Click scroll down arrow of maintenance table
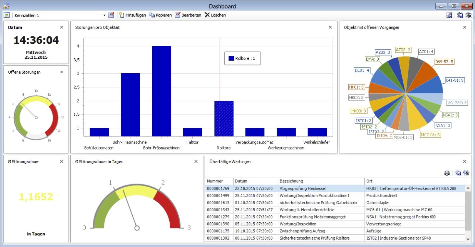 [x=468, y=239]
